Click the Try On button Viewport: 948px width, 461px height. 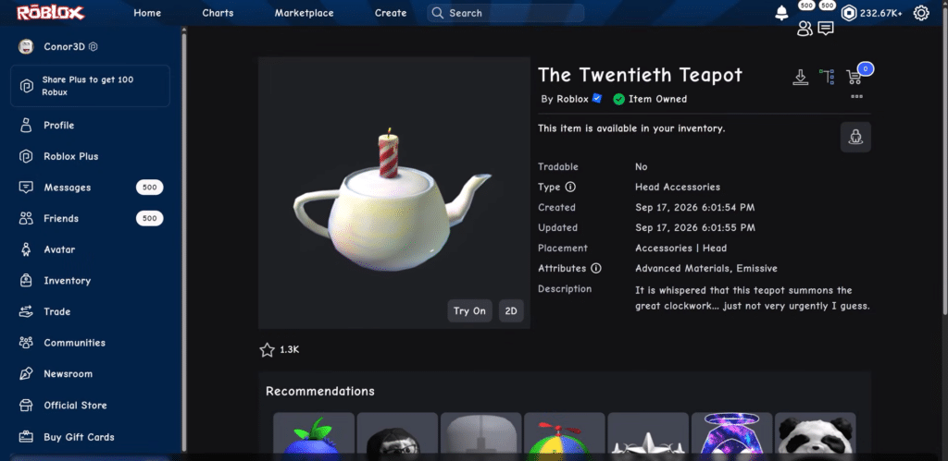[469, 311]
